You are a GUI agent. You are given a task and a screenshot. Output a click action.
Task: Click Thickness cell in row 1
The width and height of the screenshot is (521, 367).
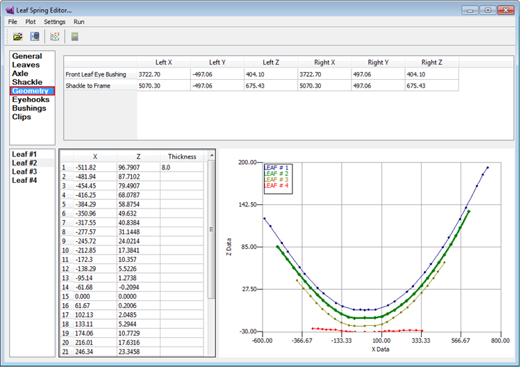tap(181, 168)
